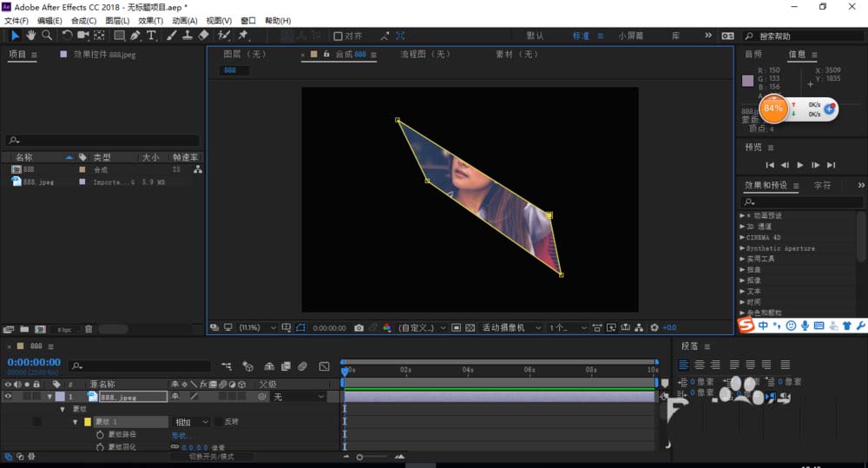Toggle the 反转 checkbox for mask 1
Image resolution: width=868 pixels, height=468 pixels.
pos(217,422)
